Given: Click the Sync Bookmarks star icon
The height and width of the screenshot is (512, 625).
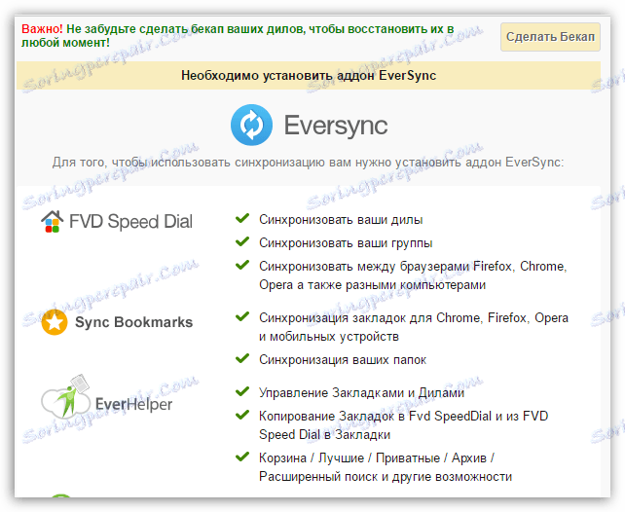Looking at the screenshot, I should pyautogui.click(x=55, y=322).
